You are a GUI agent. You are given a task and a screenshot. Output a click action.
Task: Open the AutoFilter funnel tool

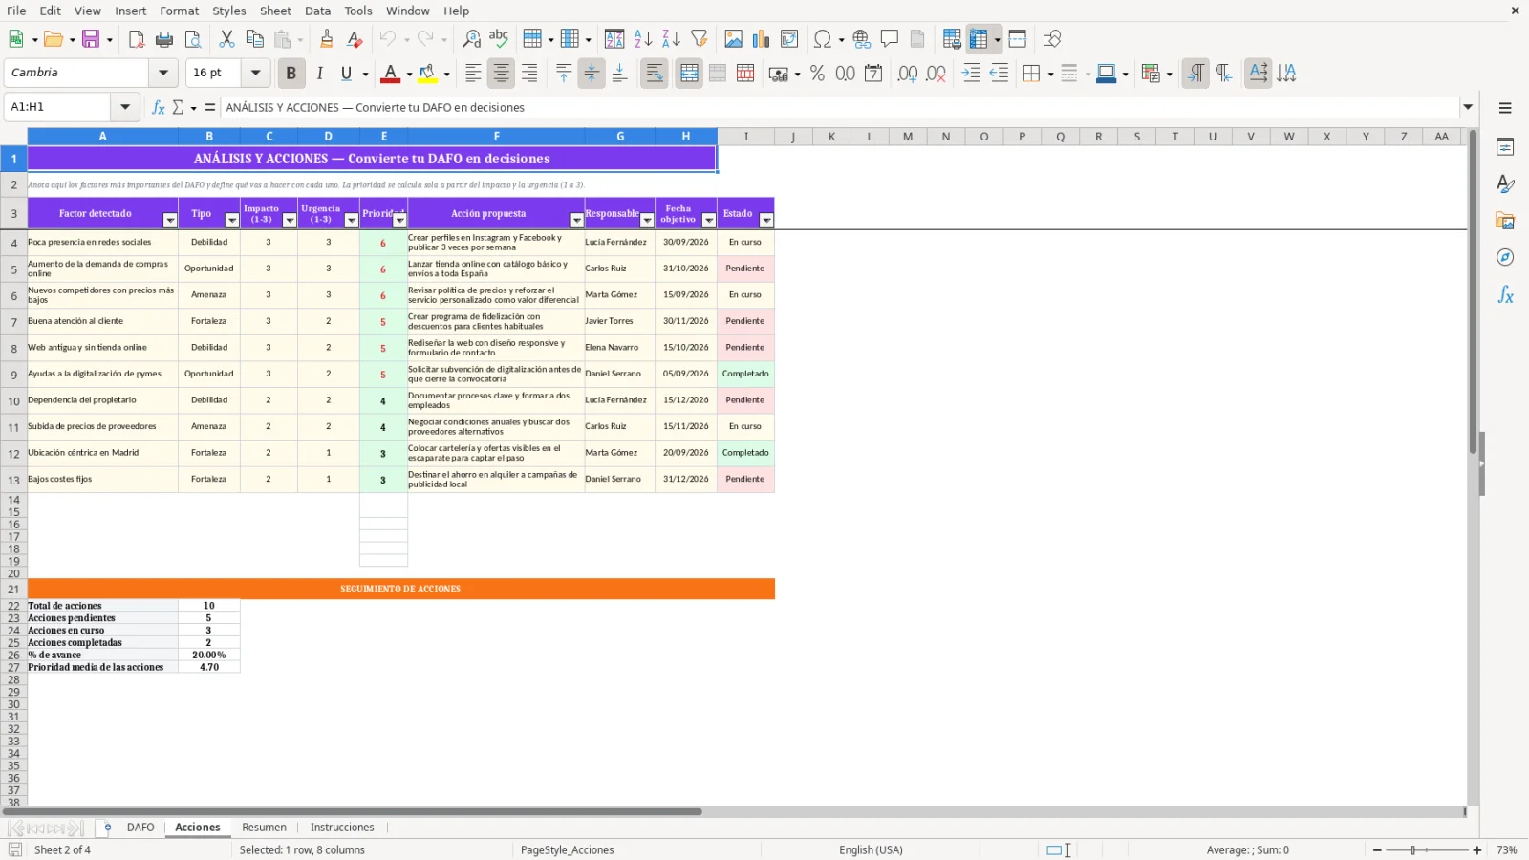(700, 39)
